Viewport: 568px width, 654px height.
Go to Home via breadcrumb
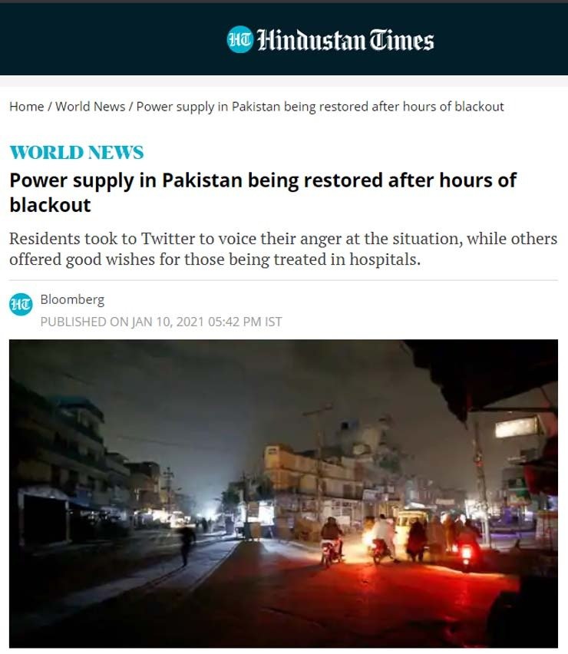(26, 107)
